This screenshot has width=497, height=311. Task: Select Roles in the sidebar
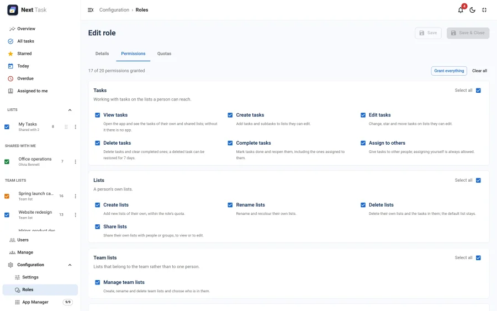click(40, 290)
